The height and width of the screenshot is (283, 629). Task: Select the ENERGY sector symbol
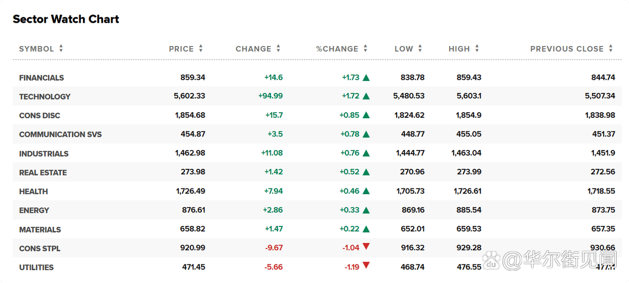[x=34, y=210]
